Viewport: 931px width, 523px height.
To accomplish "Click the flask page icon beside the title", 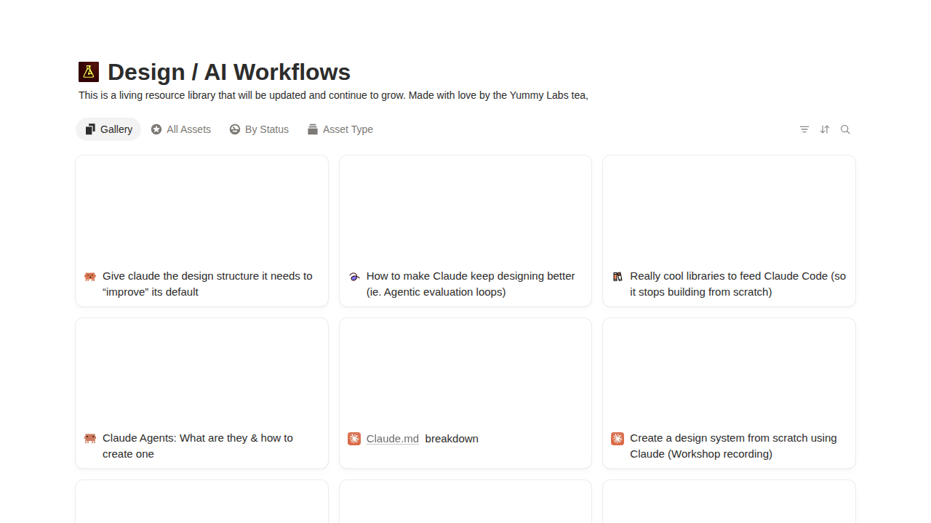I will [x=89, y=72].
